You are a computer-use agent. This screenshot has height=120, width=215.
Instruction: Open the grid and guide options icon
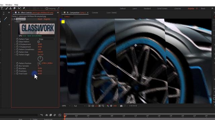pos(103,106)
